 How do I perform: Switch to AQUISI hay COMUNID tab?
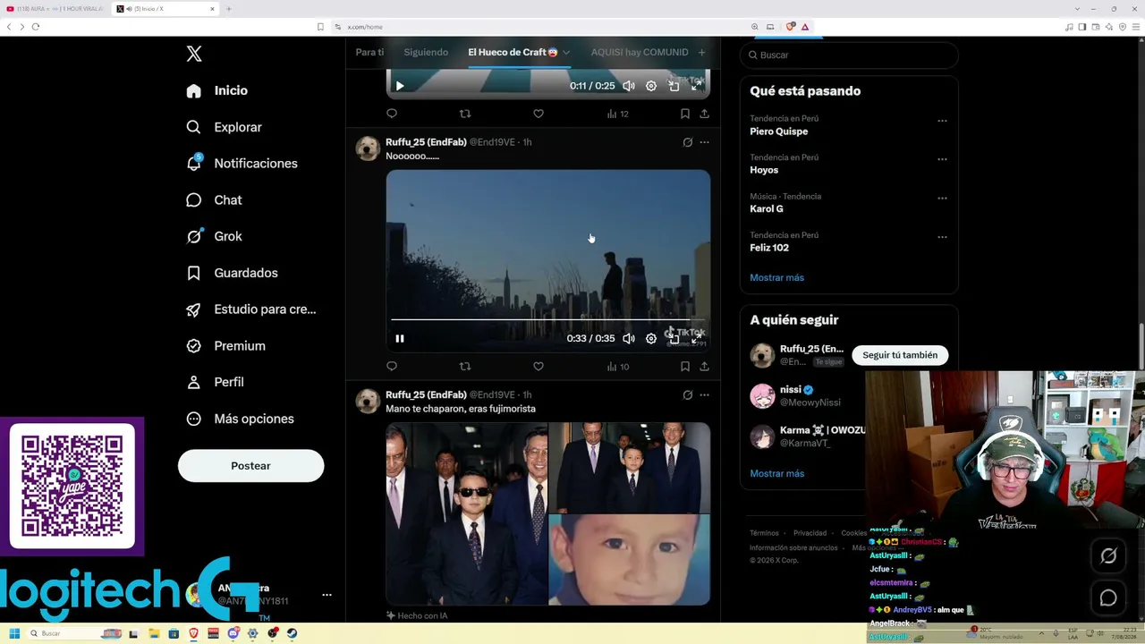point(640,52)
